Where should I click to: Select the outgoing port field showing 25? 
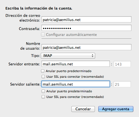pyautogui.click(x=122, y=84)
